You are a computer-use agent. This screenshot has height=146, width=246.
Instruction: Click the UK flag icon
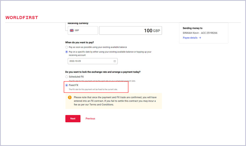click(72, 31)
